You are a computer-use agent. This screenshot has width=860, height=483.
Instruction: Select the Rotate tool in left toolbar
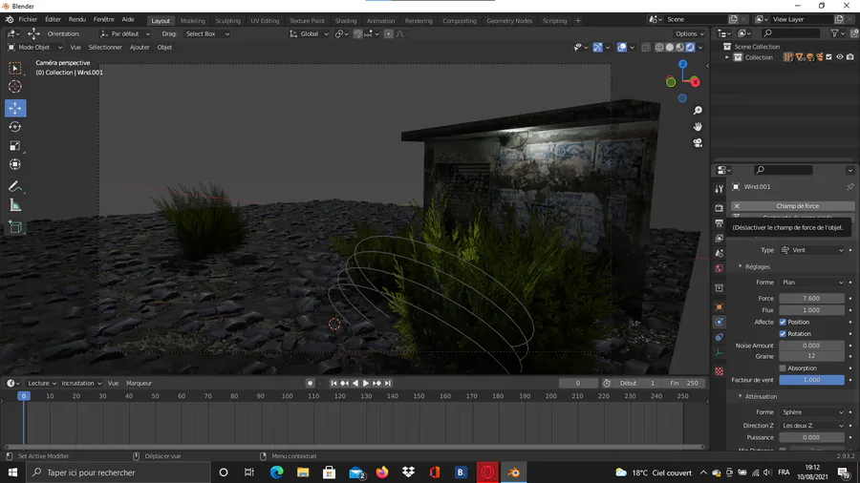(x=15, y=127)
